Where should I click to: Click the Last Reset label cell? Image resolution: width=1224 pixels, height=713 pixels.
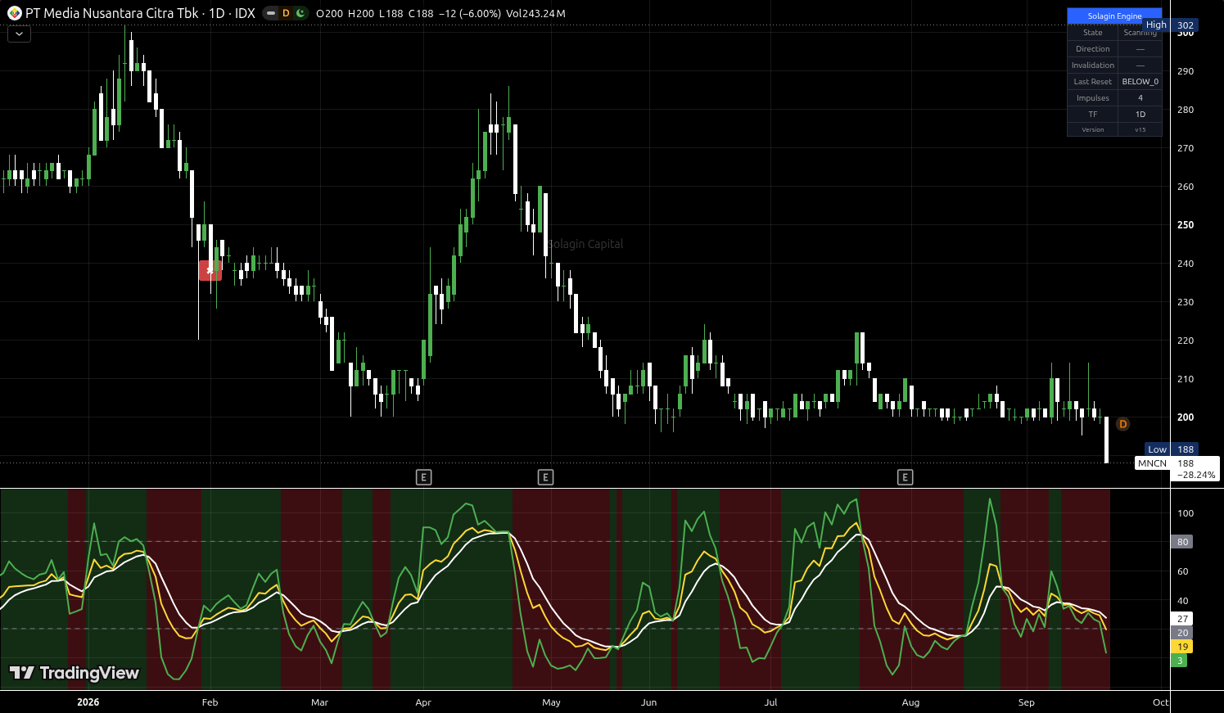tap(1092, 82)
